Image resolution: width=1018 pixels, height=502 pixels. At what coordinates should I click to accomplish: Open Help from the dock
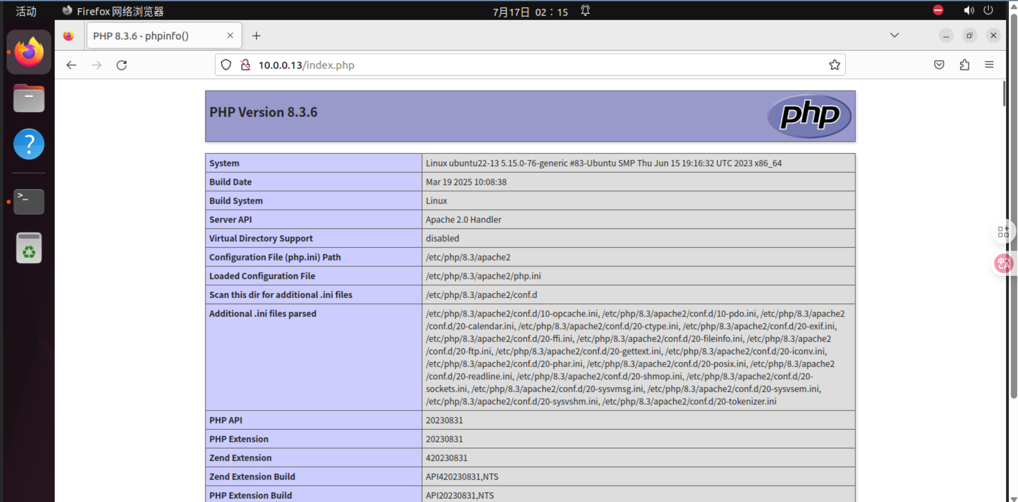click(x=29, y=144)
